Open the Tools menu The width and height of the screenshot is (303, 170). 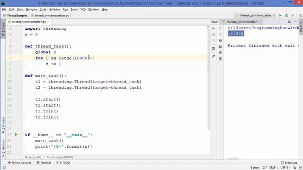coord(74,9)
